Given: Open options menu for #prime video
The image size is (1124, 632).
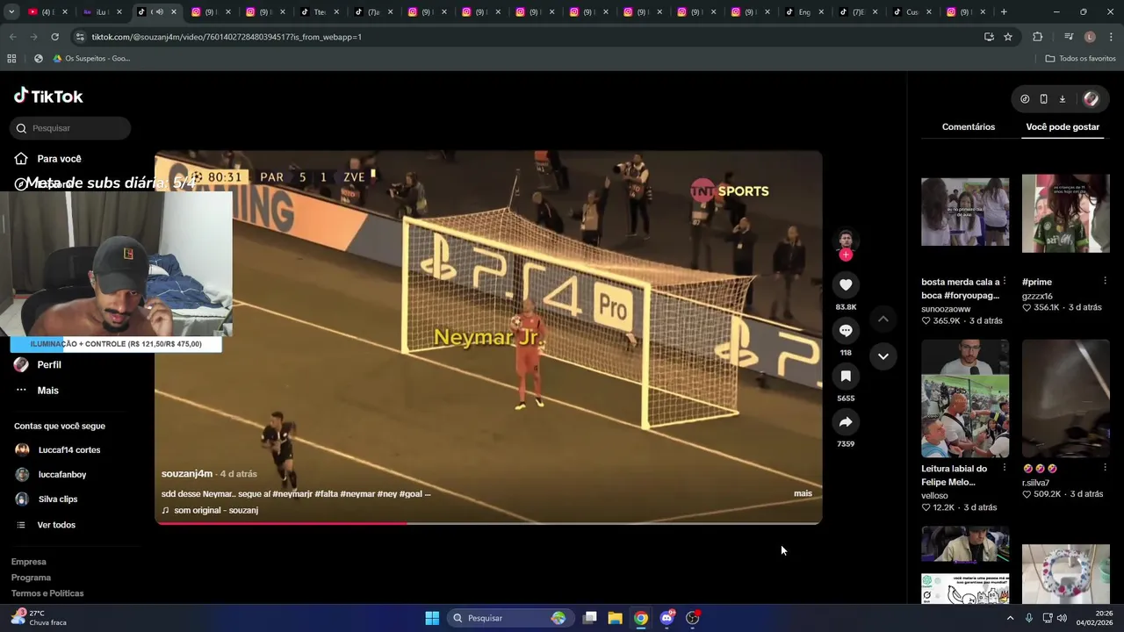Looking at the screenshot, I should click(x=1105, y=281).
